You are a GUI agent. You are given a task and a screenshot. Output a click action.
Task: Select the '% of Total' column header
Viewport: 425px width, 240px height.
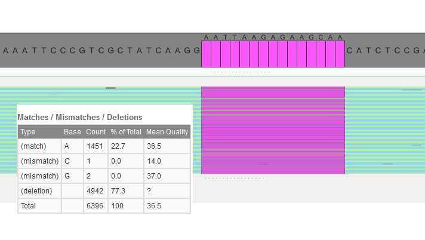click(126, 132)
